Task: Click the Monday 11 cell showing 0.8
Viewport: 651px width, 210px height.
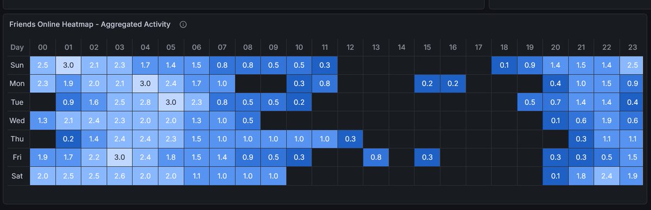Action: (324, 84)
